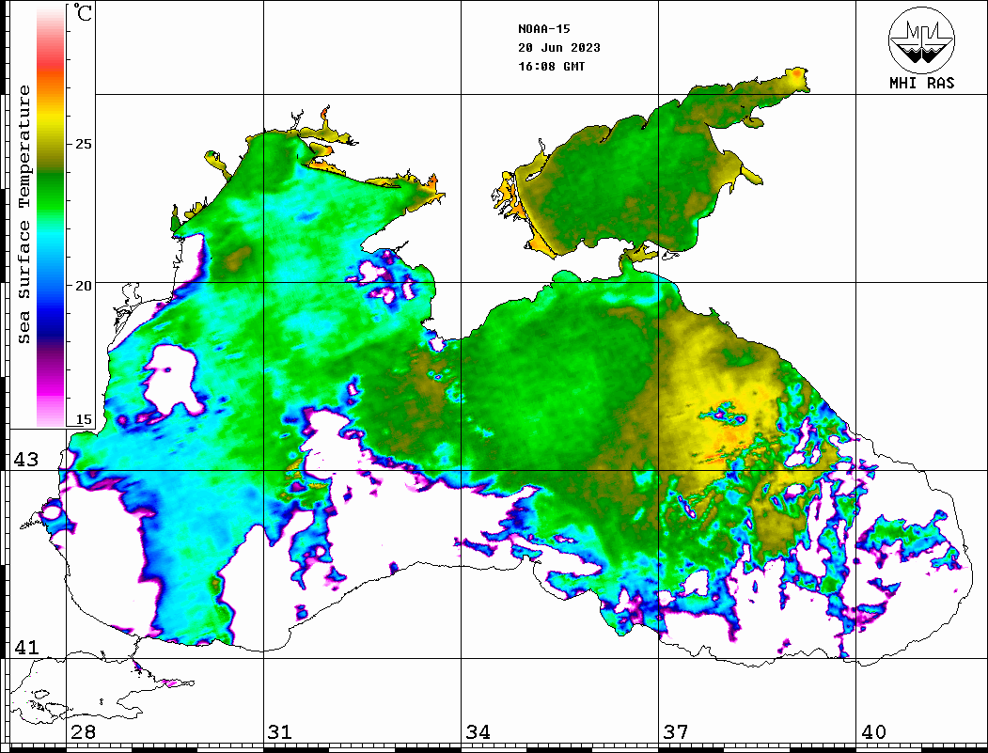Screen dimensions: 988x753
Task: Click longitude label '40'
Action: tap(873, 731)
